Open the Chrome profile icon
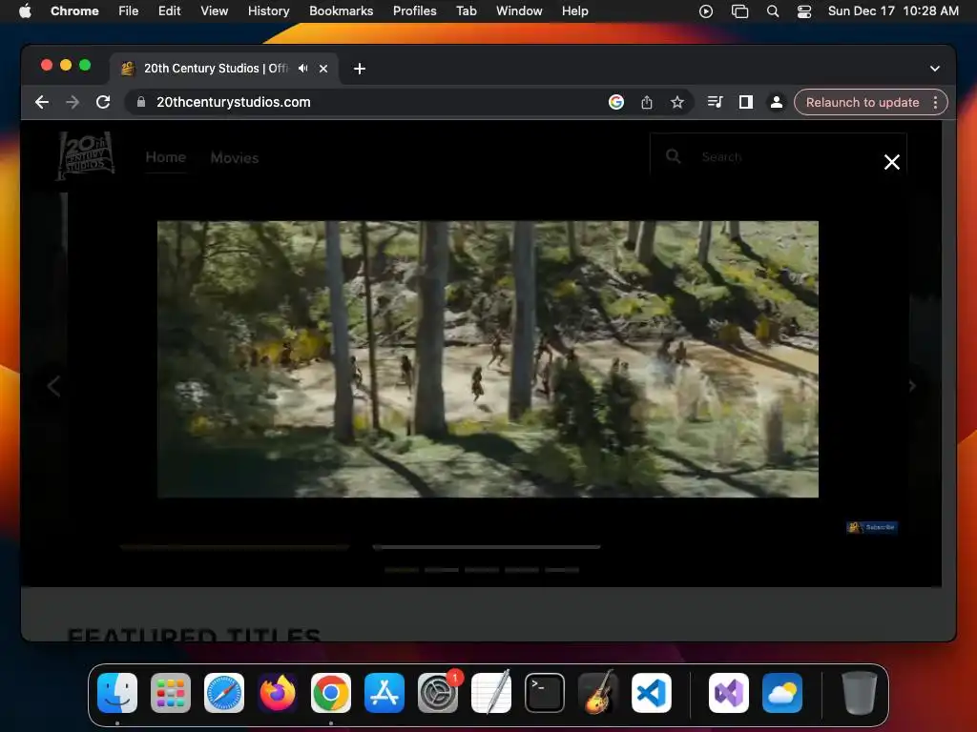The height and width of the screenshot is (732, 977). coord(777,102)
